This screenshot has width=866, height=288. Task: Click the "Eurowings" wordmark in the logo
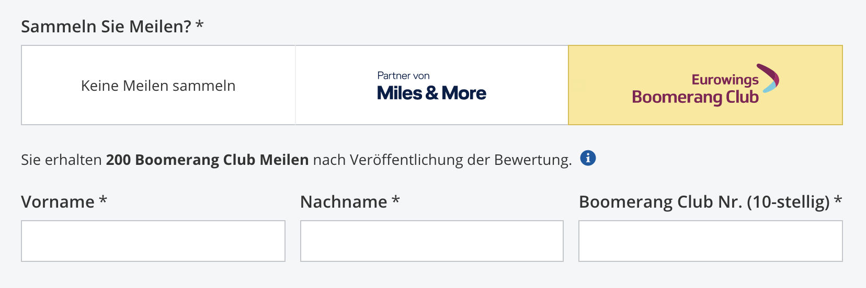725,80
